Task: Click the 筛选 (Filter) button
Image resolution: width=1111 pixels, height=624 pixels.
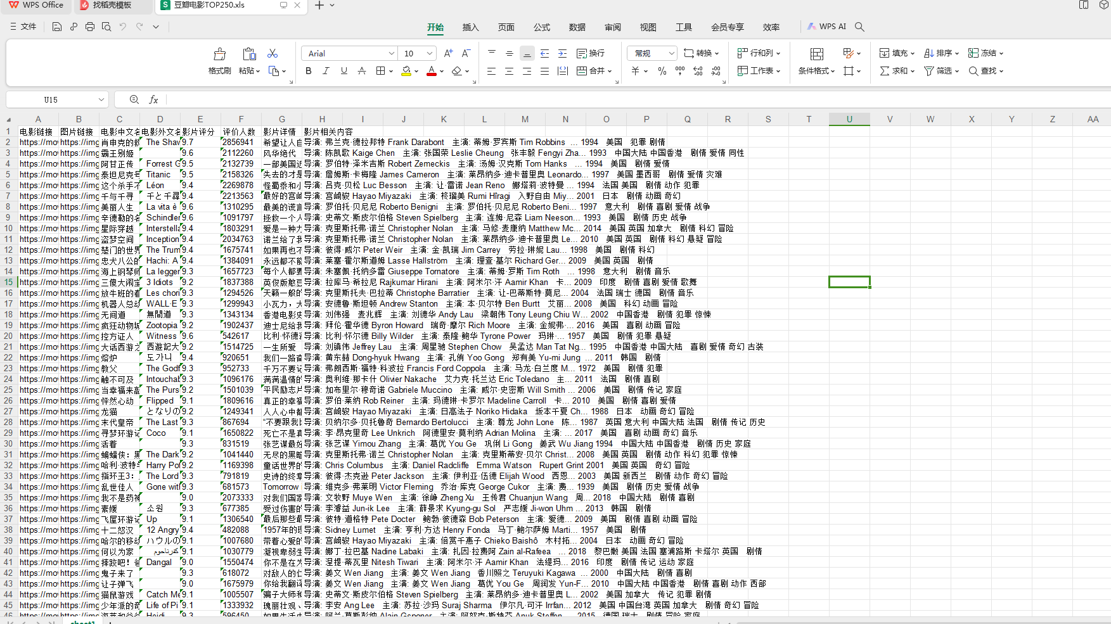Action: 941,71
